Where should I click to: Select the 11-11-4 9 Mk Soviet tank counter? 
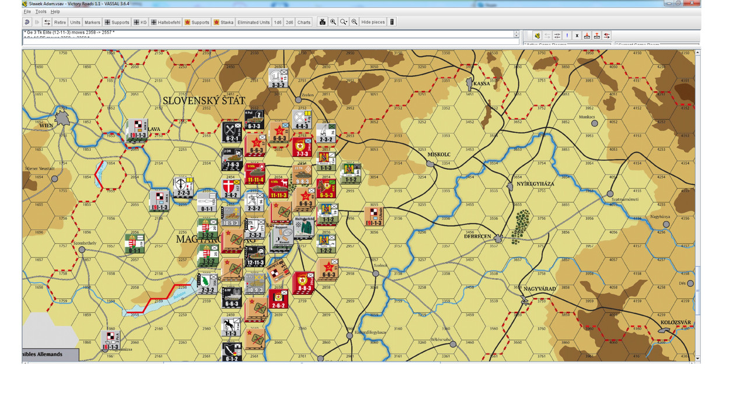click(x=256, y=173)
